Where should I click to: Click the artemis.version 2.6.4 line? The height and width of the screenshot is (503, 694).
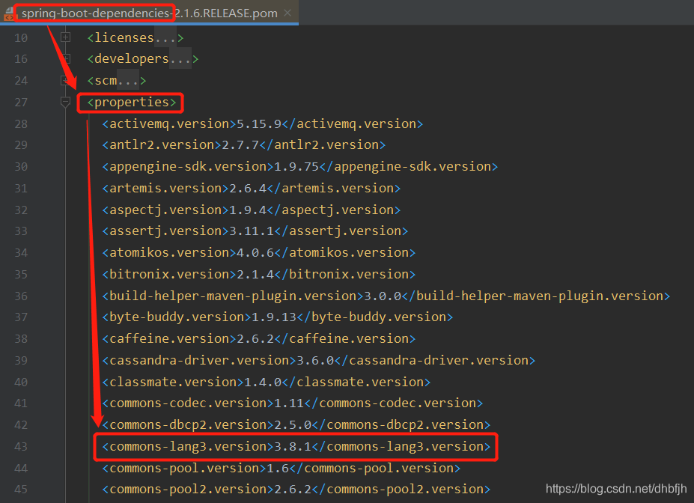pyautogui.click(x=252, y=188)
